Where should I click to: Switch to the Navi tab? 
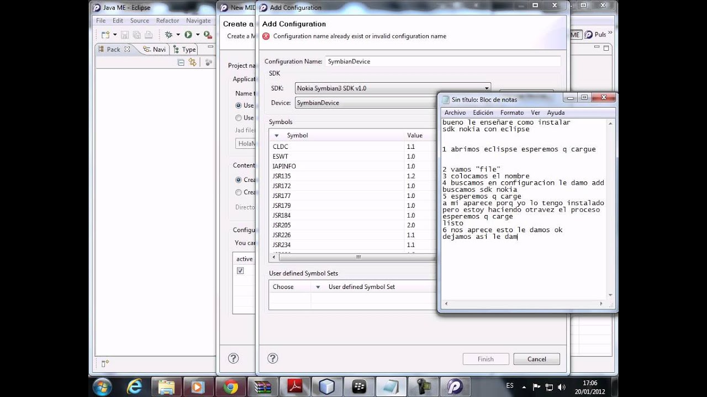[154, 49]
